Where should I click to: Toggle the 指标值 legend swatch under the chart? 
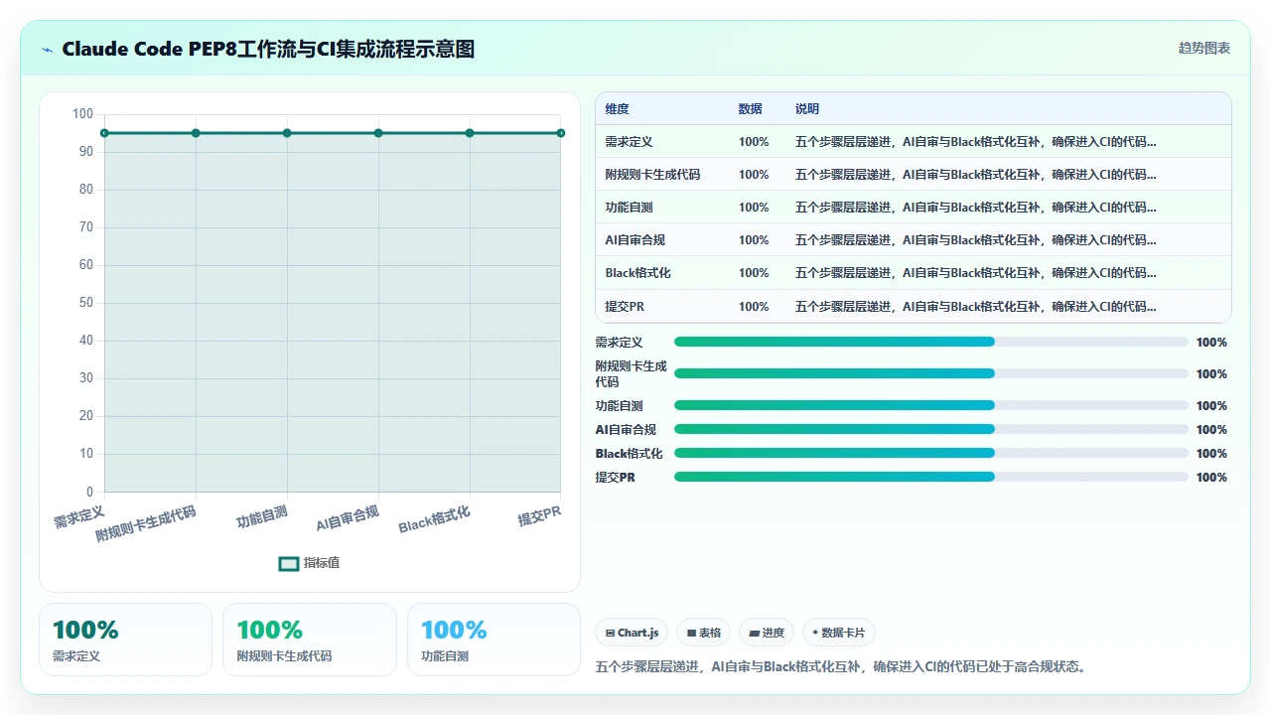(289, 563)
